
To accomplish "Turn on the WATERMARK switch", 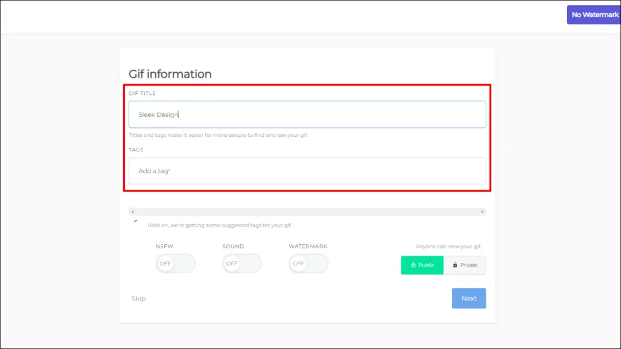I will click(x=308, y=264).
